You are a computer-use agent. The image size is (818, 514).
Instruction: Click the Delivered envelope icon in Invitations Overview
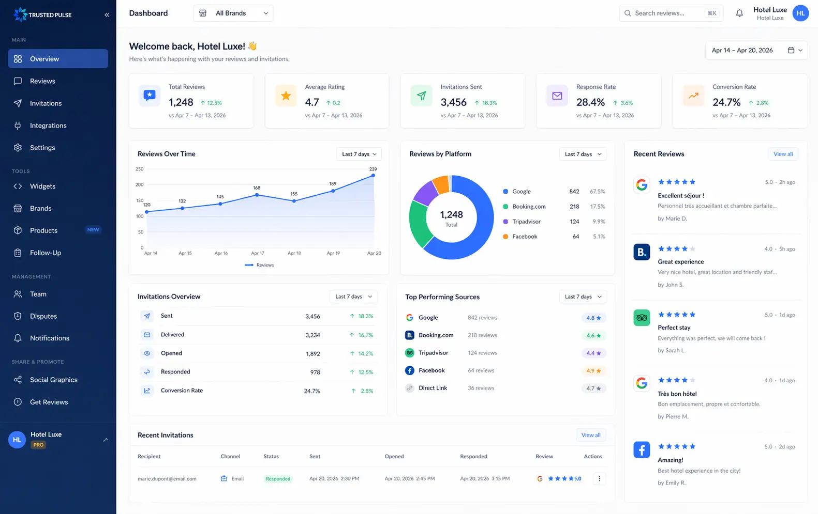(x=147, y=335)
